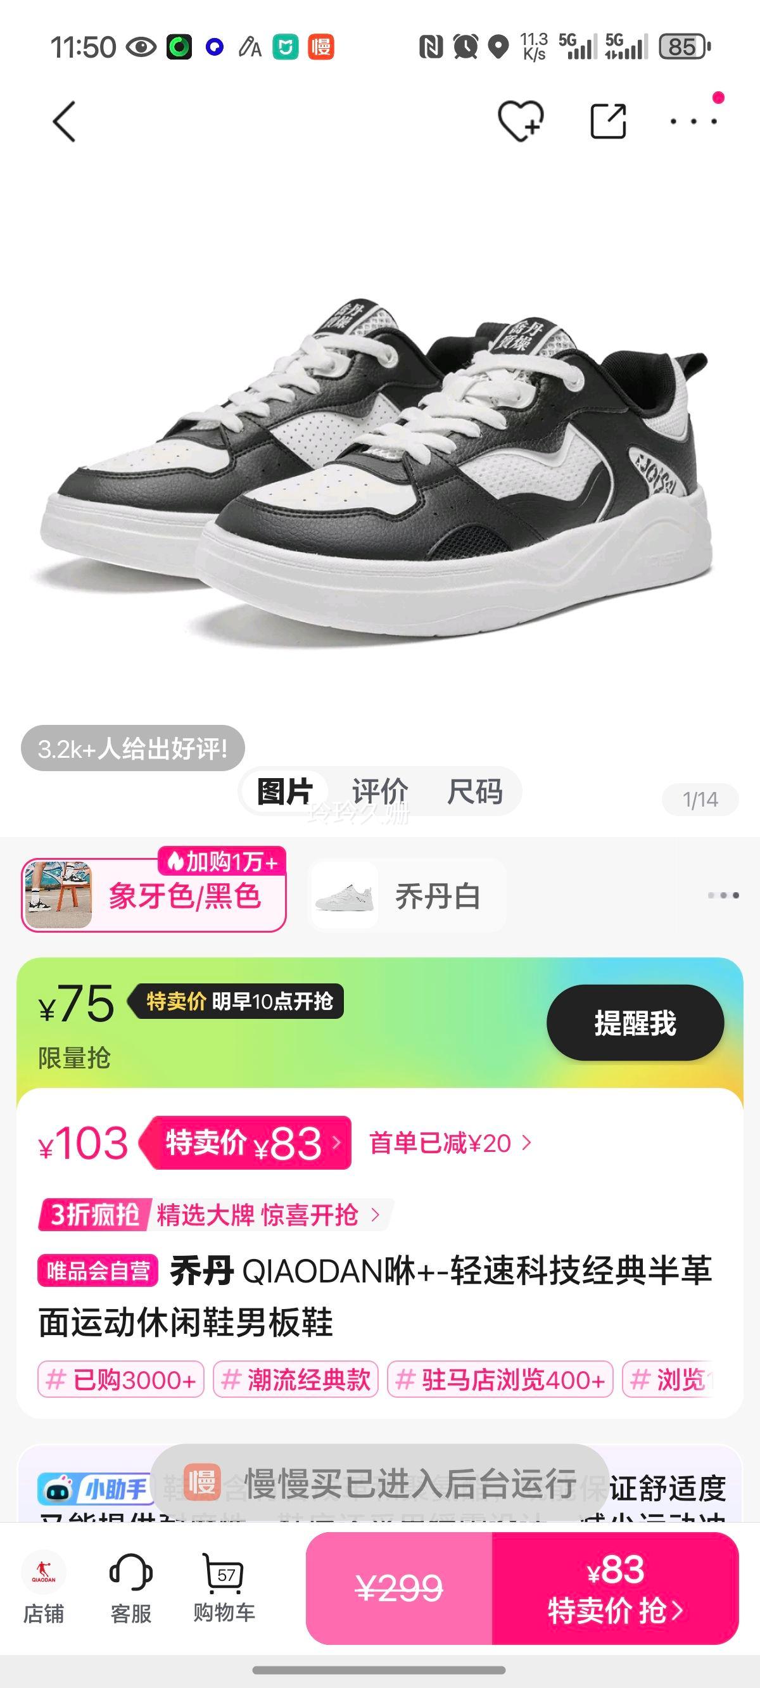Viewport: 760px width, 1688px height.
Task: Select the 乔丹白 color option
Action: coord(407,896)
